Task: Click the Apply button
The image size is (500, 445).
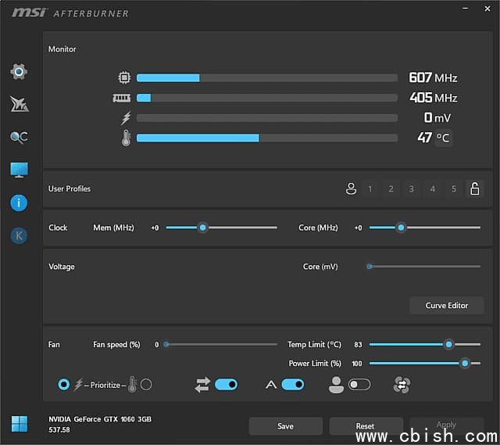Action: tap(446, 425)
